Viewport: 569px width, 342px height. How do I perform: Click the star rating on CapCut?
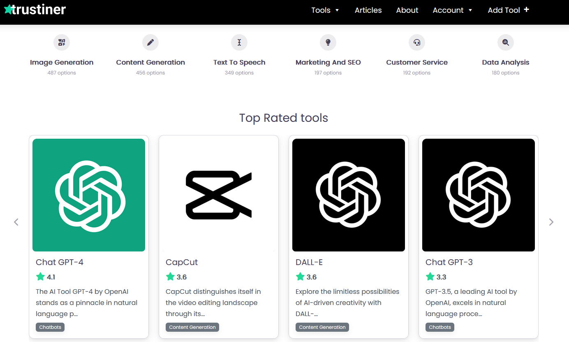pos(176,277)
